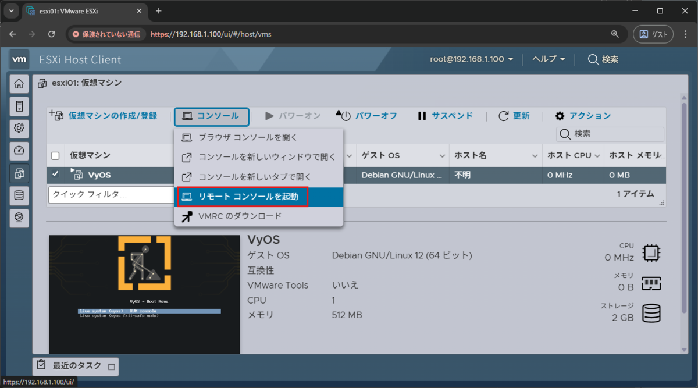Open the gear-chip sidebar icon
The width and height of the screenshot is (698, 388).
click(19, 129)
